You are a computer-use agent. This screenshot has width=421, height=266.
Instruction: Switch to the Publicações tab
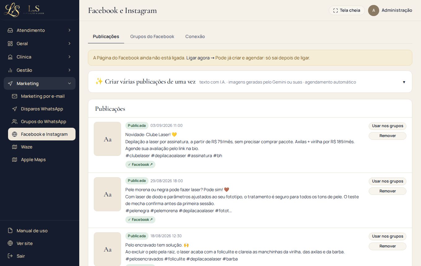106,36
